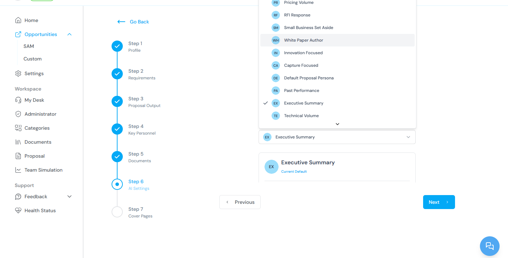508x258 pixels.
Task: Open the Custom opportunities page
Action: pyautogui.click(x=33, y=59)
